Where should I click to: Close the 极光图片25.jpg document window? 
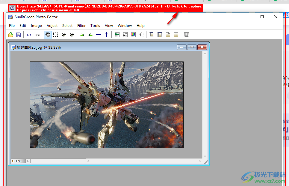click(202, 47)
